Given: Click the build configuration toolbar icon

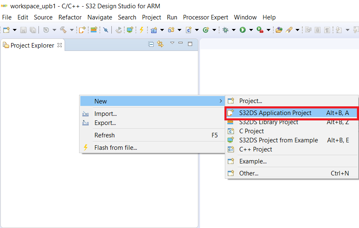Looking at the screenshot, I should coord(46,30).
